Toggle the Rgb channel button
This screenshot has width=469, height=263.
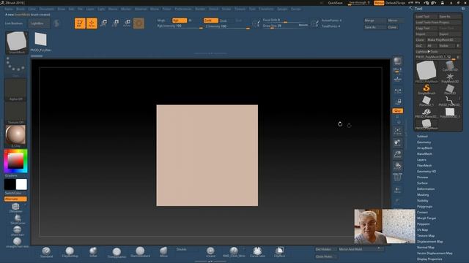coord(180,20)
